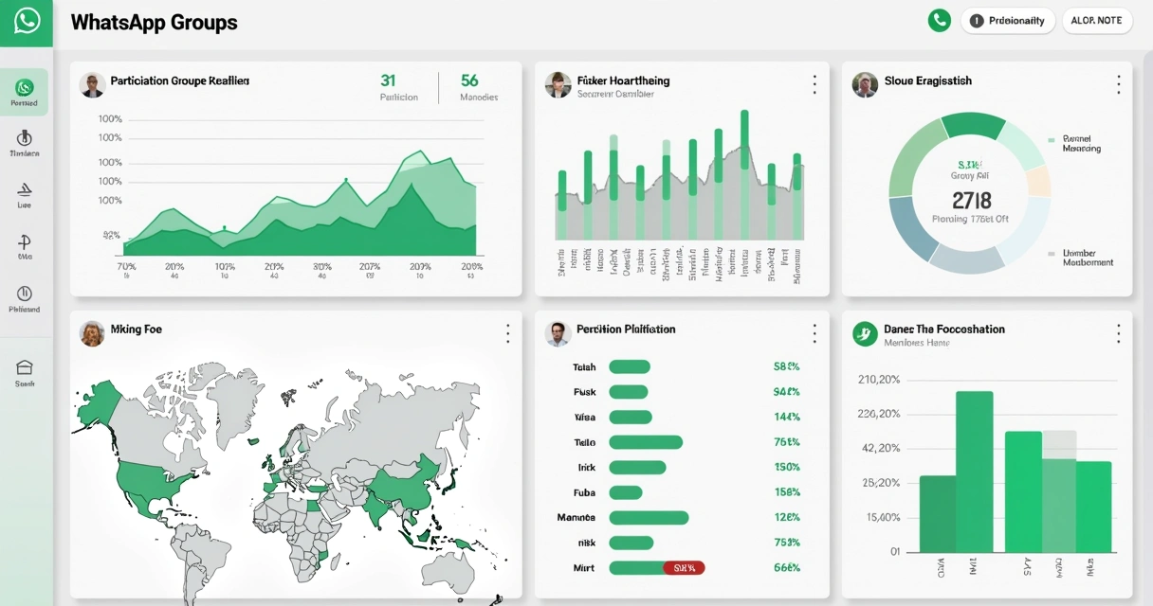Click the 94I% value for Fusk

coord(786,392)
